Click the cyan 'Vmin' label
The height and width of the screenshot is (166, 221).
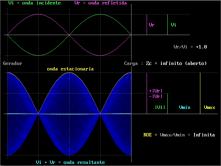pyautogui.click(x=185, y=107)
